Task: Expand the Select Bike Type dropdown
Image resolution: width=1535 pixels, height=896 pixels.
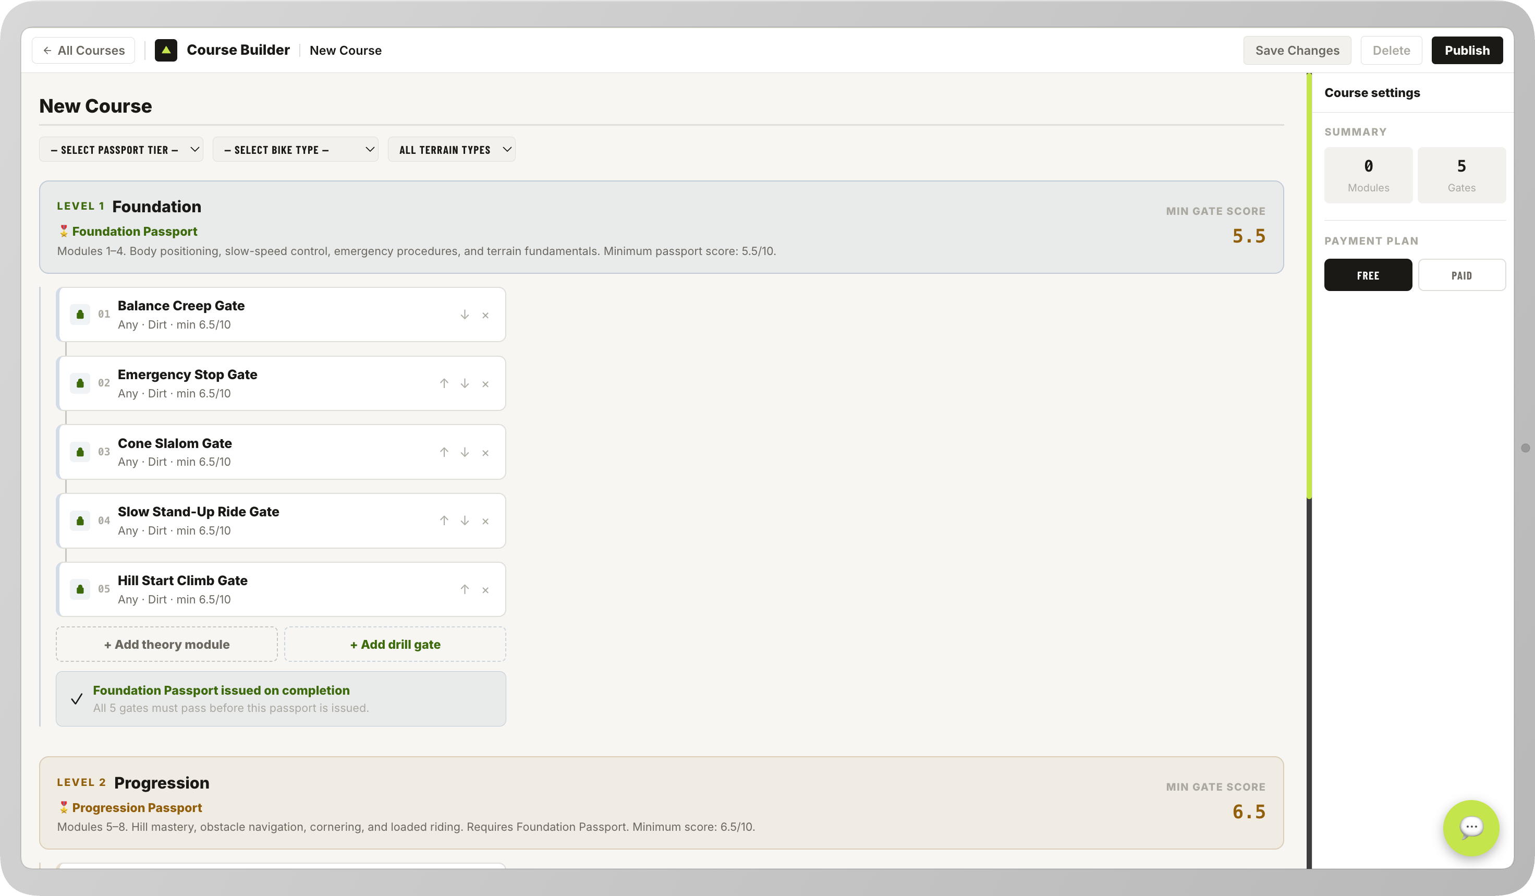Action: (296, 150)
